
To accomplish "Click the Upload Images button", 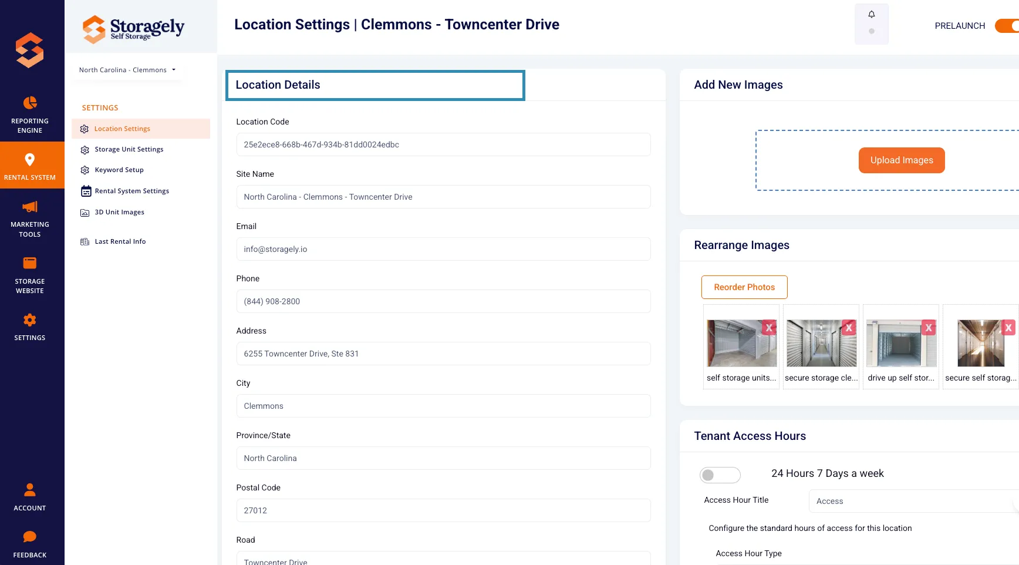I will pos(902,160).
